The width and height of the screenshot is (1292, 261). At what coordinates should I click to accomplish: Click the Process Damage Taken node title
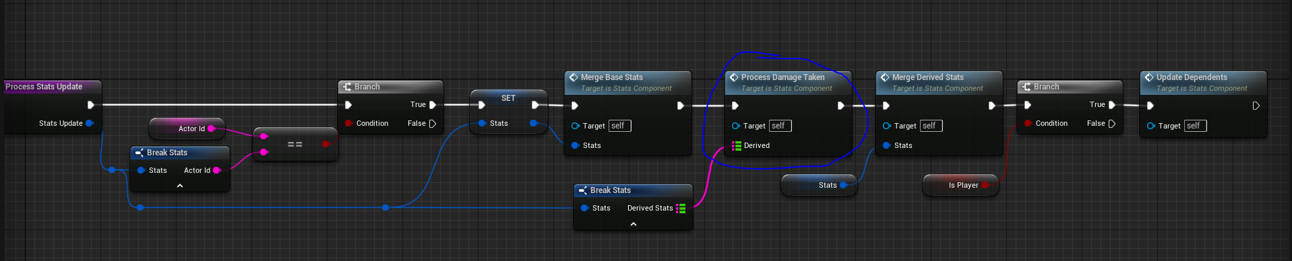click(783, 77)
